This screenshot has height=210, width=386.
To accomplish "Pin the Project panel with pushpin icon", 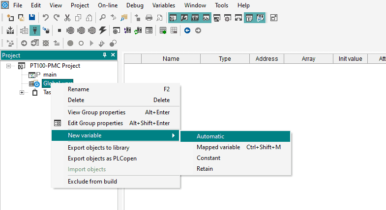I will [104, 55].
